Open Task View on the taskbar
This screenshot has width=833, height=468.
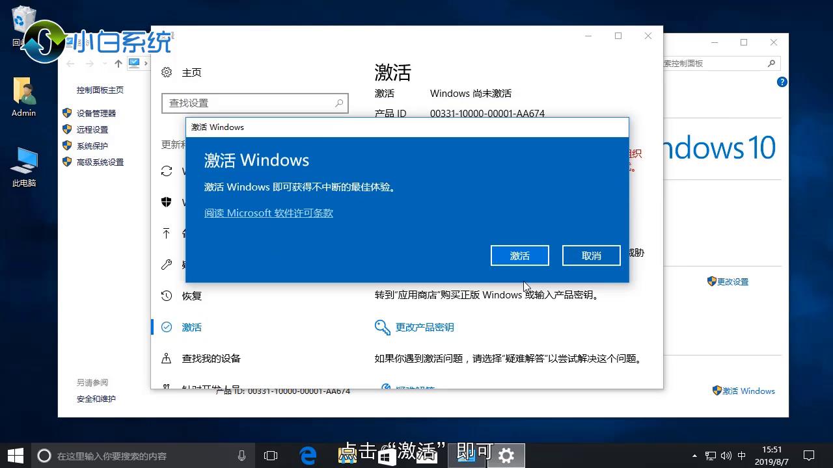click(x=271, y=456)
